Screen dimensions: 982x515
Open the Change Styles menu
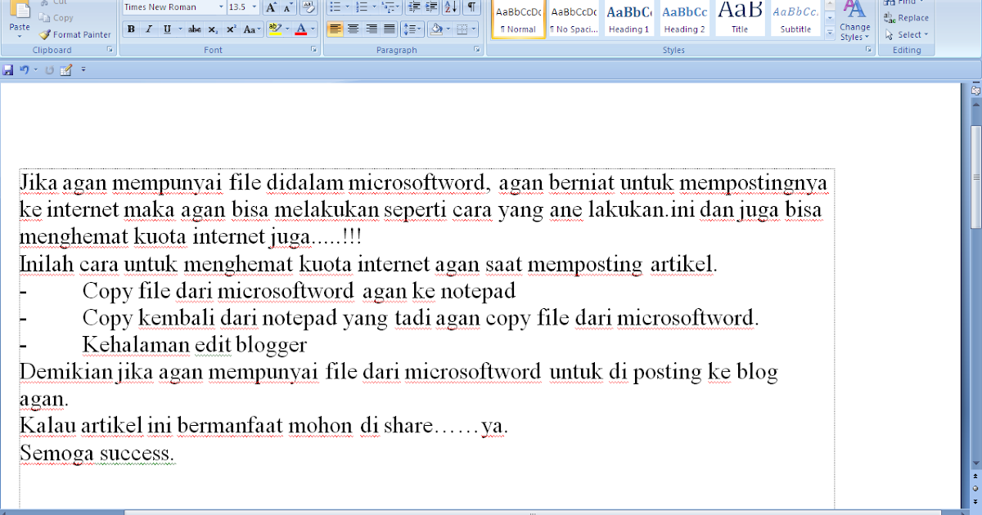click(854, 20)
